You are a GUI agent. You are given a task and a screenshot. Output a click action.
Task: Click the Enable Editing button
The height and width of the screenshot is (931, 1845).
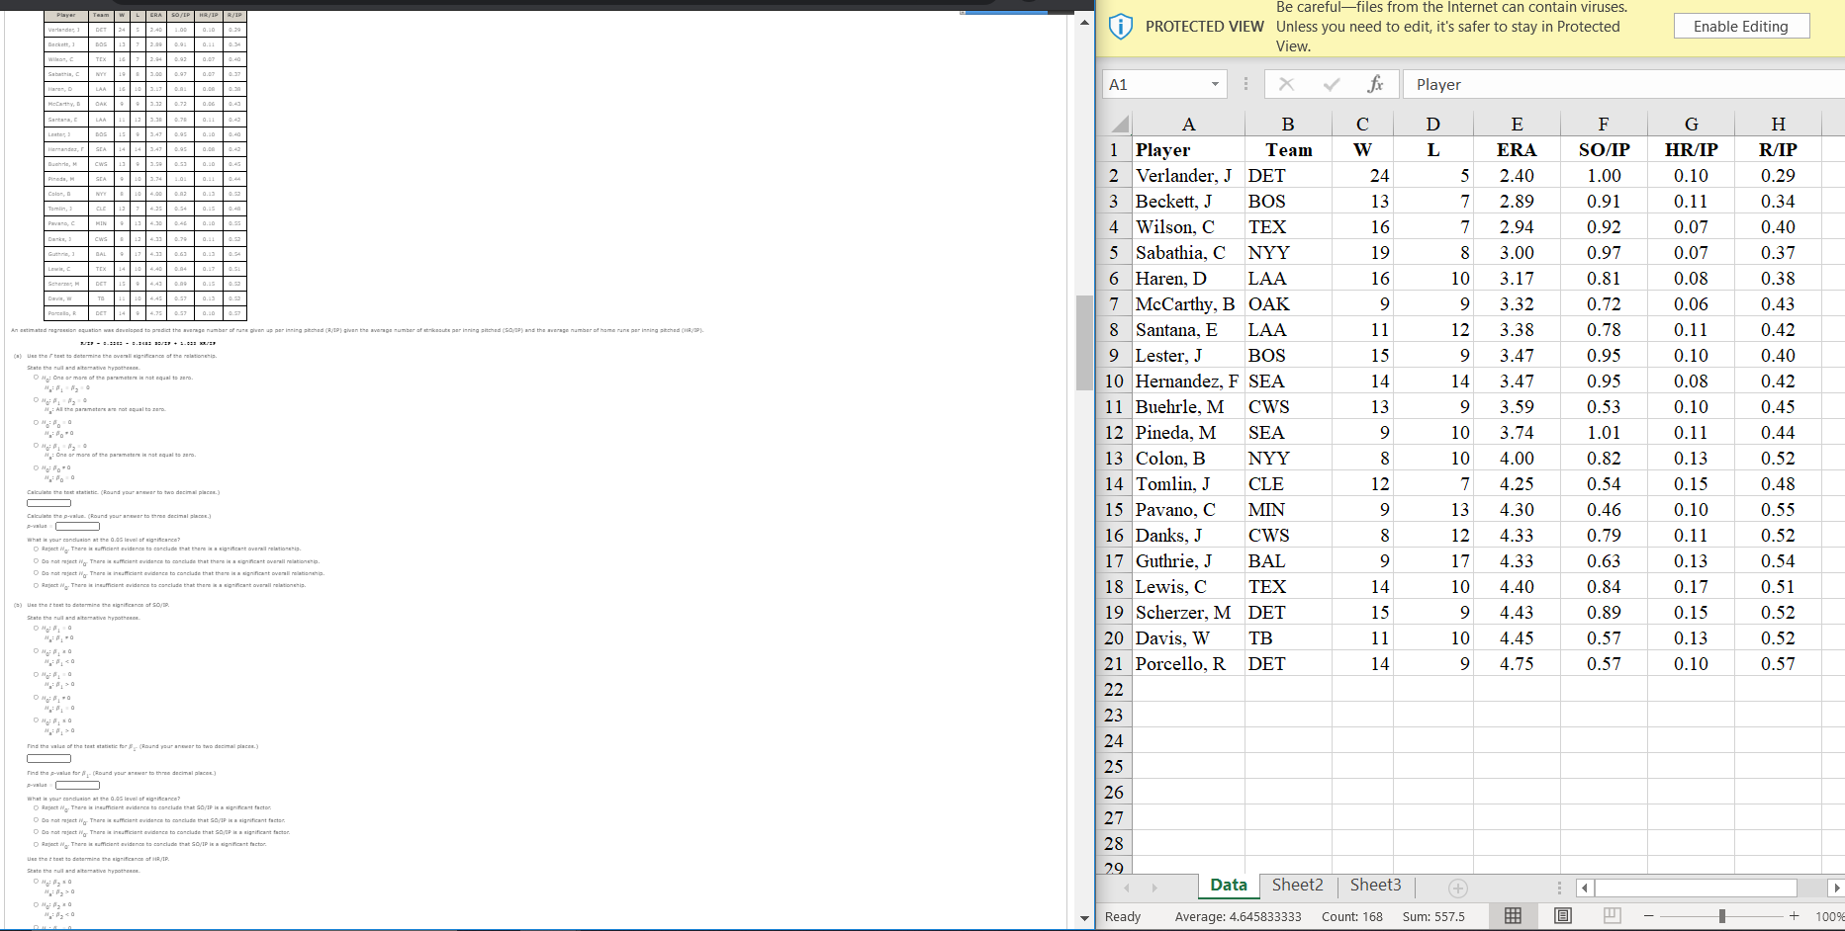1741,26
